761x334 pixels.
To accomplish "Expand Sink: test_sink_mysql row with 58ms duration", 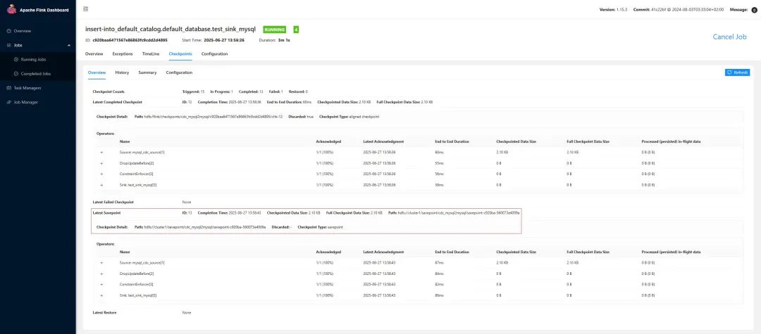I will point(101,185).
